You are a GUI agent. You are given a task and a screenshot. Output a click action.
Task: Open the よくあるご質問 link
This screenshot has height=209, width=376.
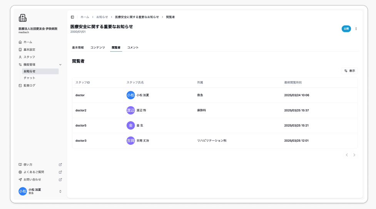[x=34, y=172]
